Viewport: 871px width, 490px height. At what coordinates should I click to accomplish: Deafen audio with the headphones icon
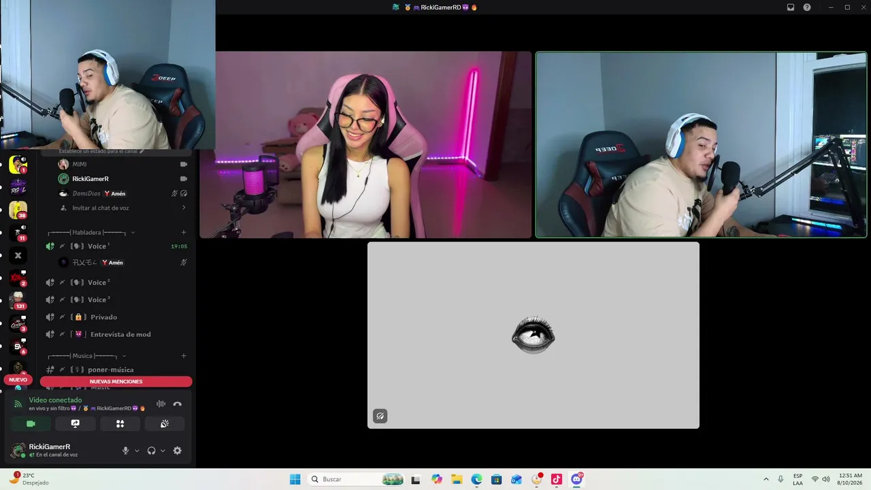(x=151, y=451)
